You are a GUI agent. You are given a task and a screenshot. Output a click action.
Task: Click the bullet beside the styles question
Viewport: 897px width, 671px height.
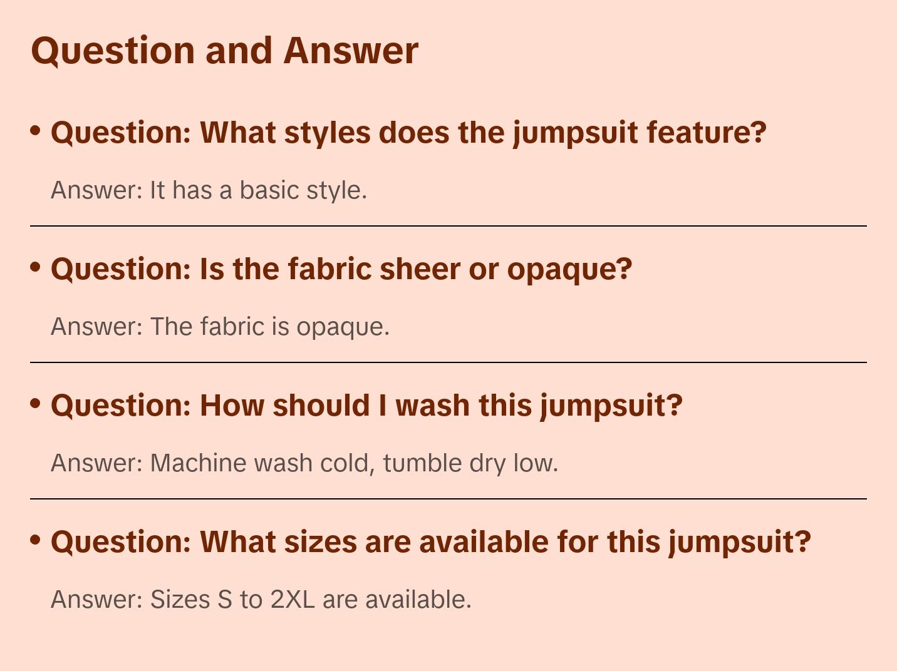pos(36,130)
